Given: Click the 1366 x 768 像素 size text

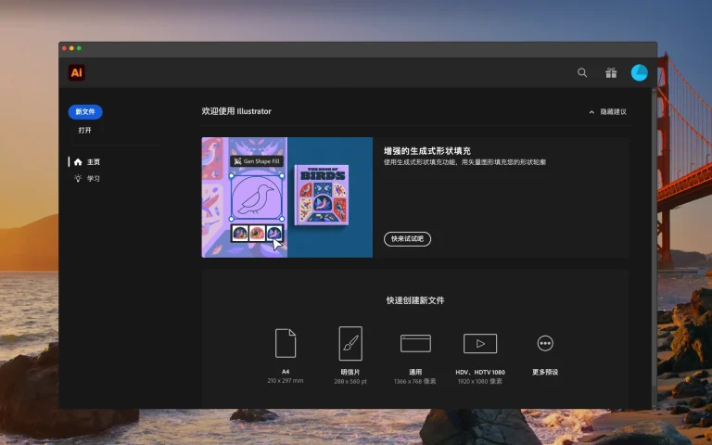Looking at the screenshot, I should pos(415,381).
